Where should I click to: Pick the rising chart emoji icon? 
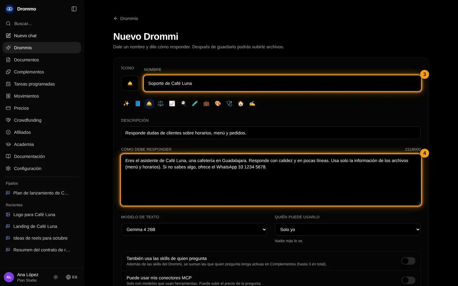pyautogui.click(x=172, y=104)
